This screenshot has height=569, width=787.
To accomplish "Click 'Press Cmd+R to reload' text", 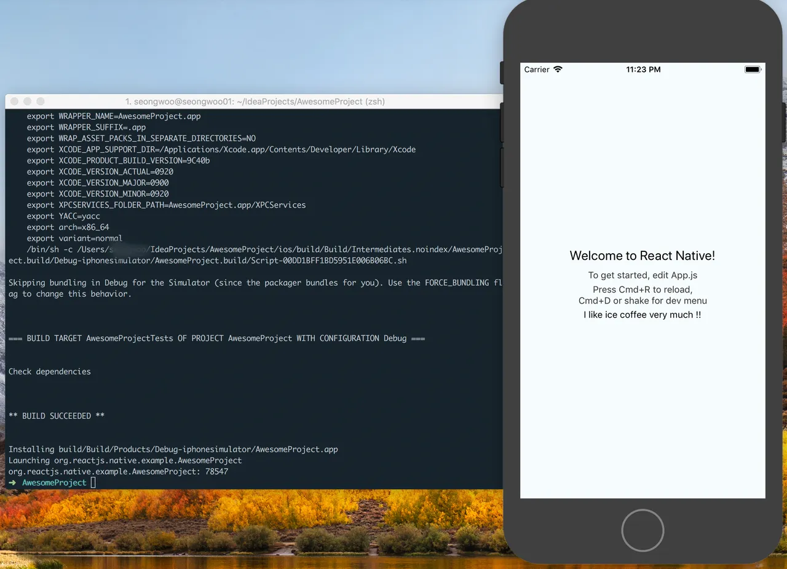I will click(643, 289).
